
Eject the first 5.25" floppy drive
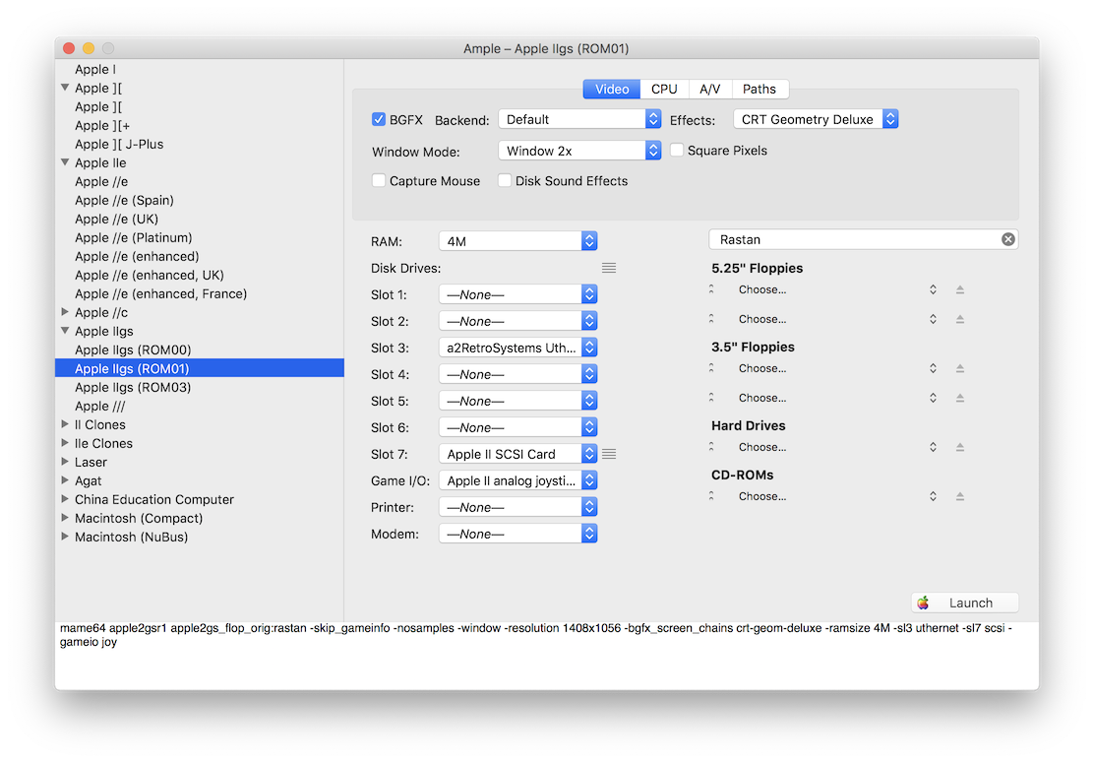coord(960,289)
